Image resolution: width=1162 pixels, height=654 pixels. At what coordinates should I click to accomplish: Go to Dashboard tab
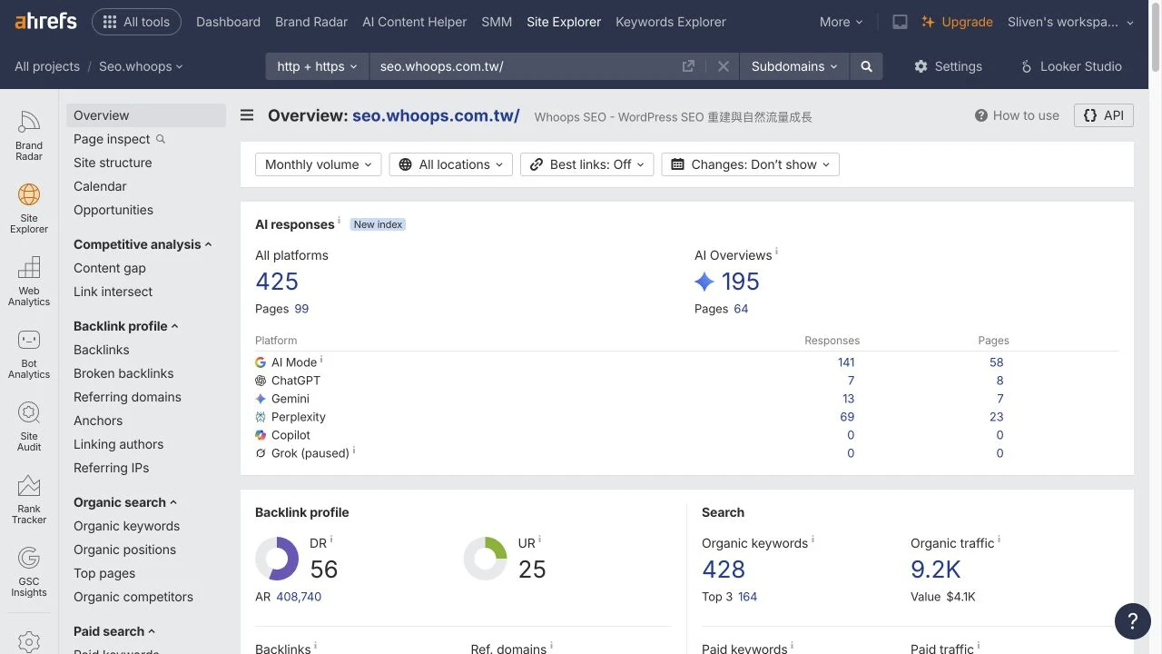pos(228,22)
